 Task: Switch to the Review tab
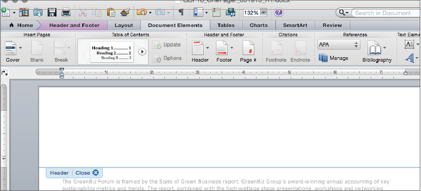(x=333, y=25)
